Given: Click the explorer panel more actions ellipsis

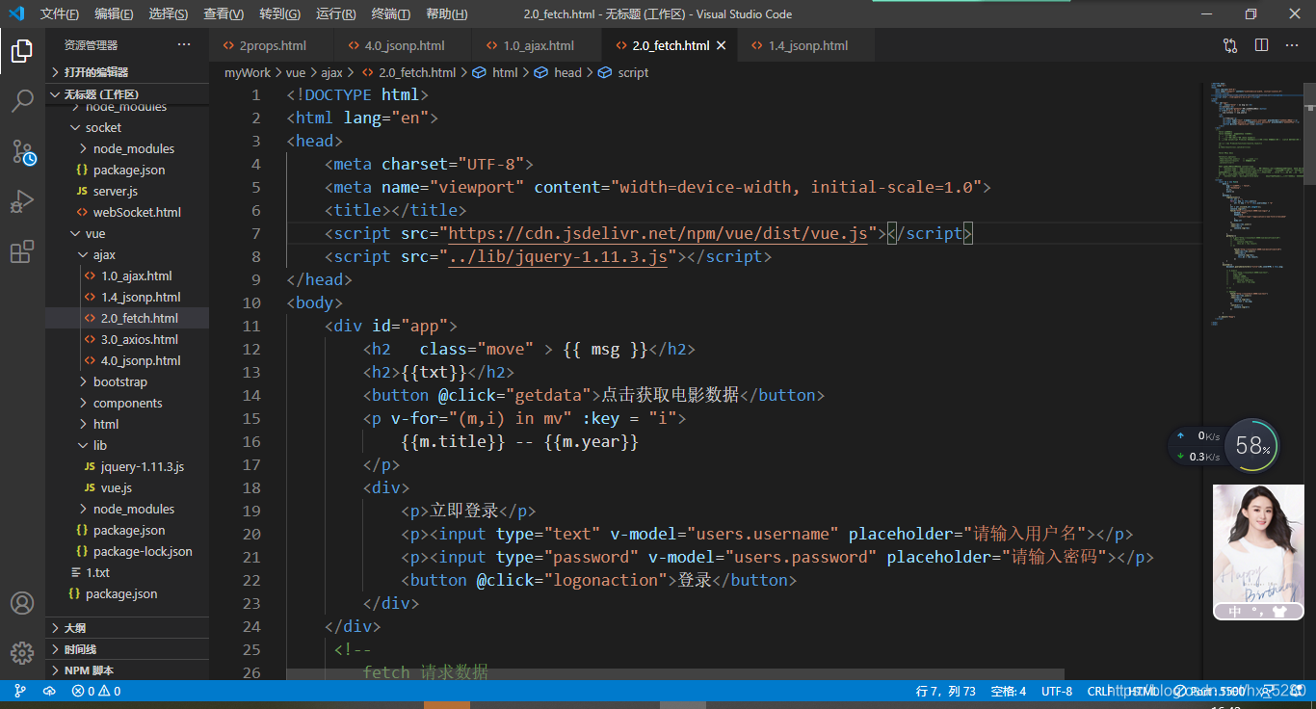Looking at the screenshot, I should click(x=184, y=44).
